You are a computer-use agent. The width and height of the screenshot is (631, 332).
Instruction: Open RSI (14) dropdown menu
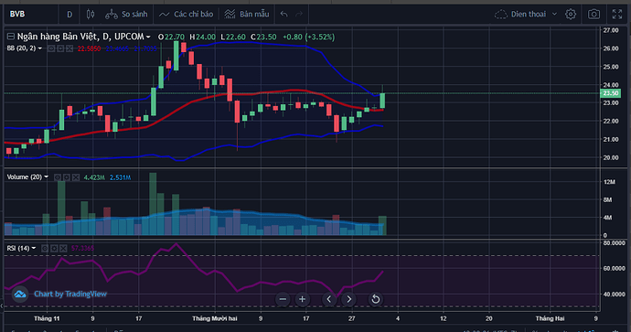34,248
